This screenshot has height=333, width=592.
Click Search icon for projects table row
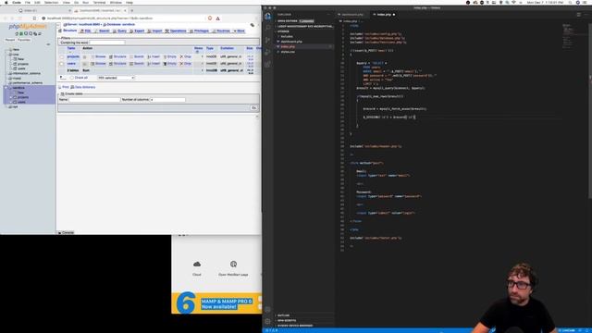[131, 56]
